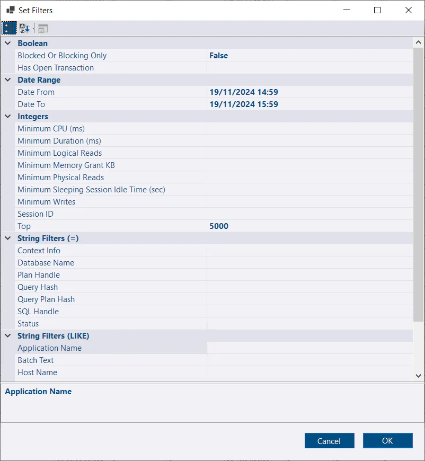
Task: Select the Date To property label
Action: coord(31,104)
